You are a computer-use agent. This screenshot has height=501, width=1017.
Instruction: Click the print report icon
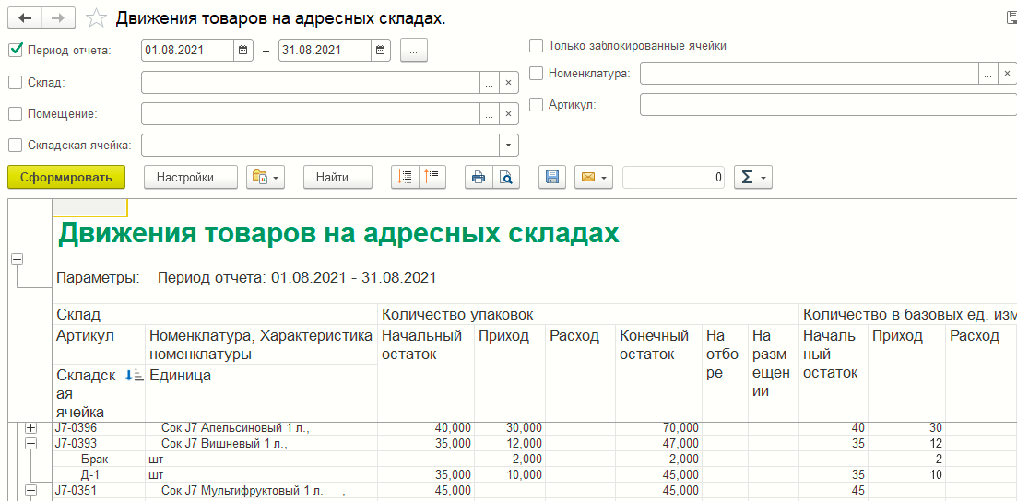tap(478, 178)
